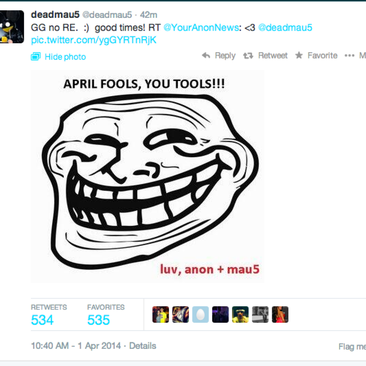Open the @YourAnonNews mention link
Viewport: 366px width, 366px height.
click(201, 28)
